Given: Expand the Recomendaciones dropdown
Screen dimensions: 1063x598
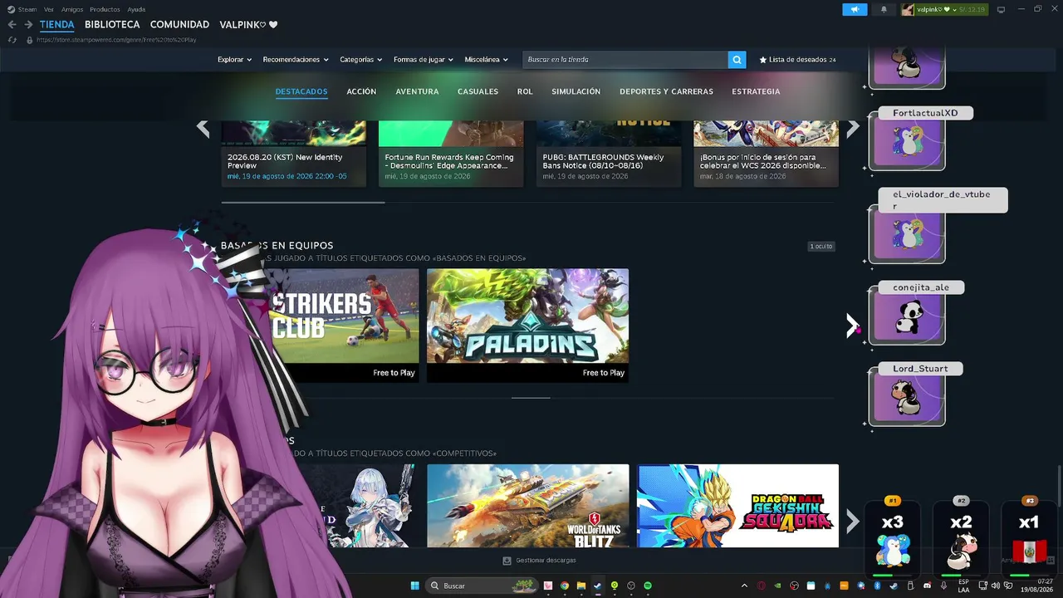Looking at the screenshot, I should point(296,60).
